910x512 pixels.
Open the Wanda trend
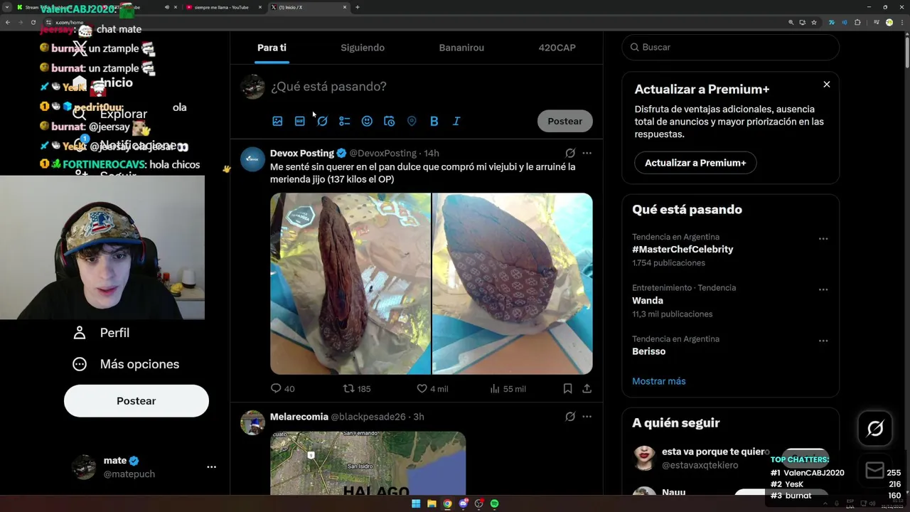(x=648, y=301)
